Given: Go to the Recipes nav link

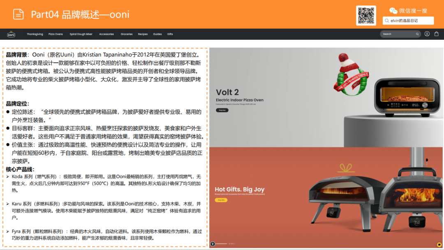Looking at the screenshot, I should pyautogui.click(x=143, y=34).
